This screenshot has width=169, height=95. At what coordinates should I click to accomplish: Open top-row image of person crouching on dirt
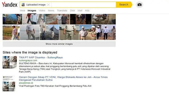pyautogui.click(x=104, y=19)
